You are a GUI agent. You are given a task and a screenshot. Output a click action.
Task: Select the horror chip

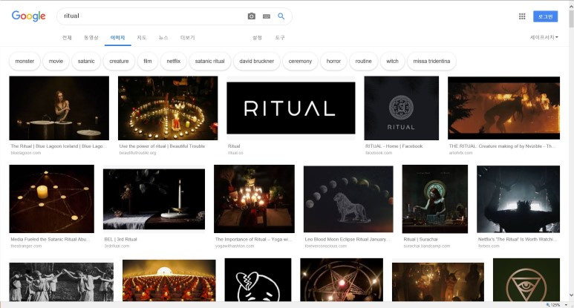click(x=333, y=61)
